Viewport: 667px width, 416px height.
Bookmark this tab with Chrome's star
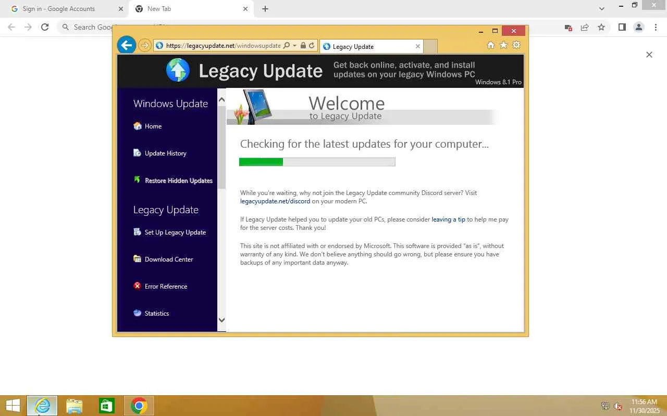601,27
